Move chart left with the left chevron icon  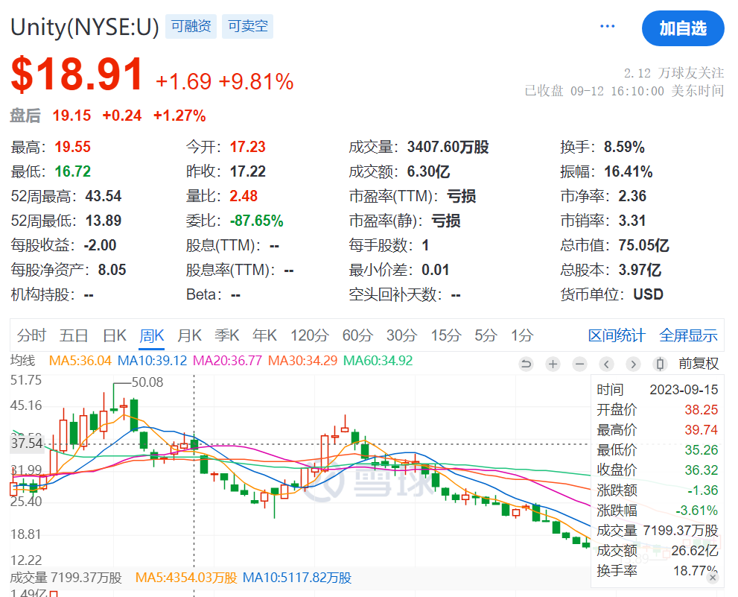[607, 364]
